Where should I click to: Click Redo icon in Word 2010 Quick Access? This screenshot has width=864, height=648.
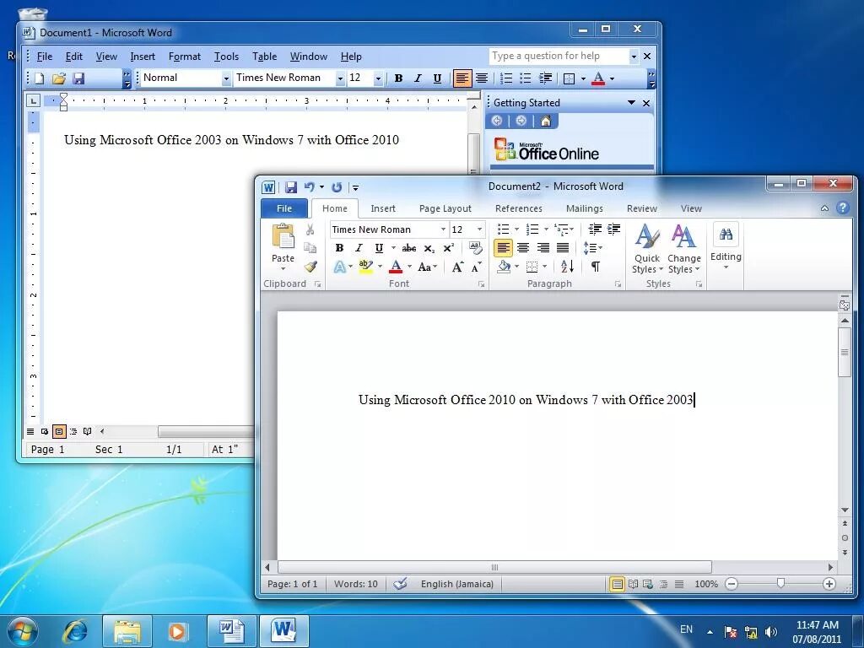[337, 187]
